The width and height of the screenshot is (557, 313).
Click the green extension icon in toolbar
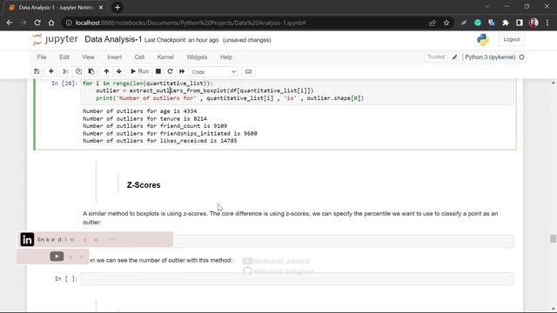tap(478, 23)
